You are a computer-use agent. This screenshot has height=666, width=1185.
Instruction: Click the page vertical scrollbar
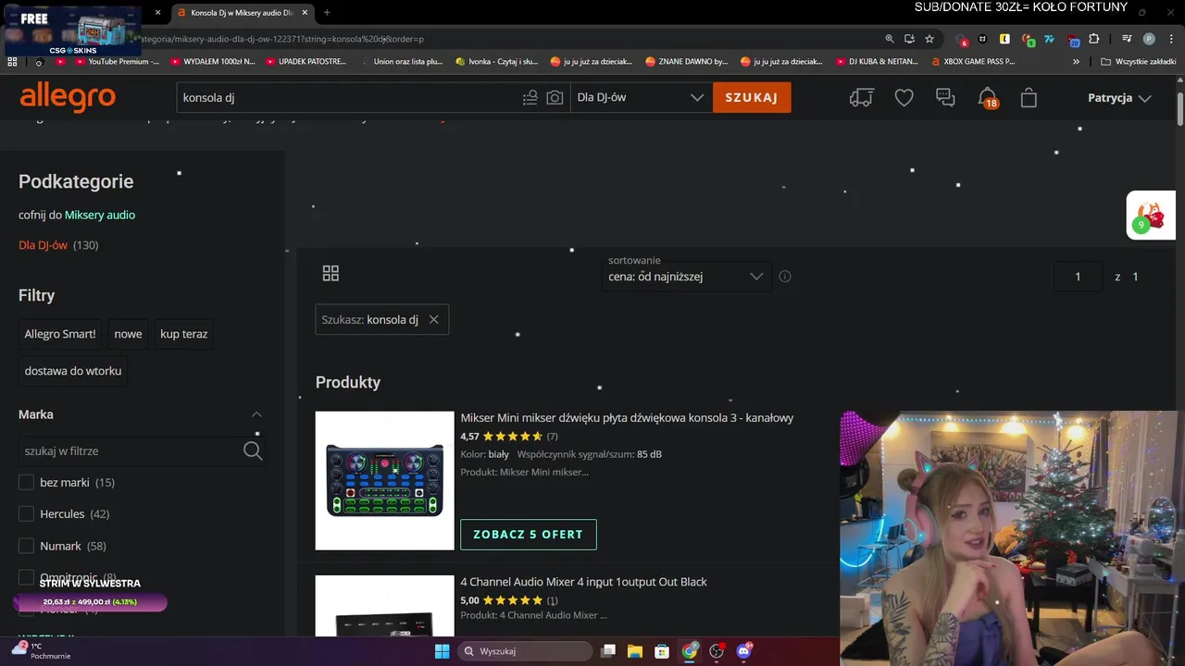pos(1180,109)
